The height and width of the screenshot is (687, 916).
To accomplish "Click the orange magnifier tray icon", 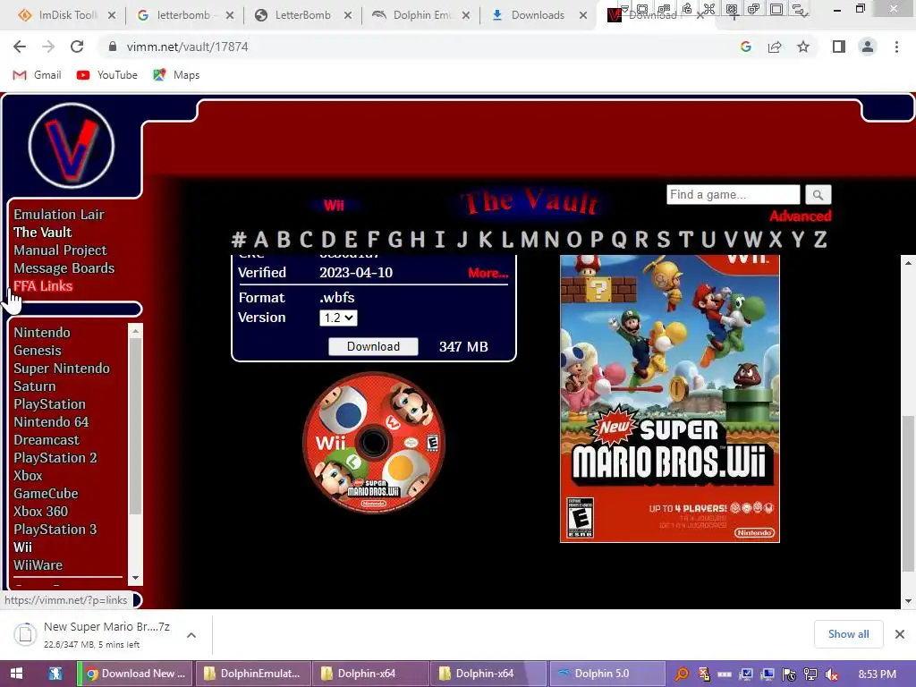I will click(x=681, y=674).
